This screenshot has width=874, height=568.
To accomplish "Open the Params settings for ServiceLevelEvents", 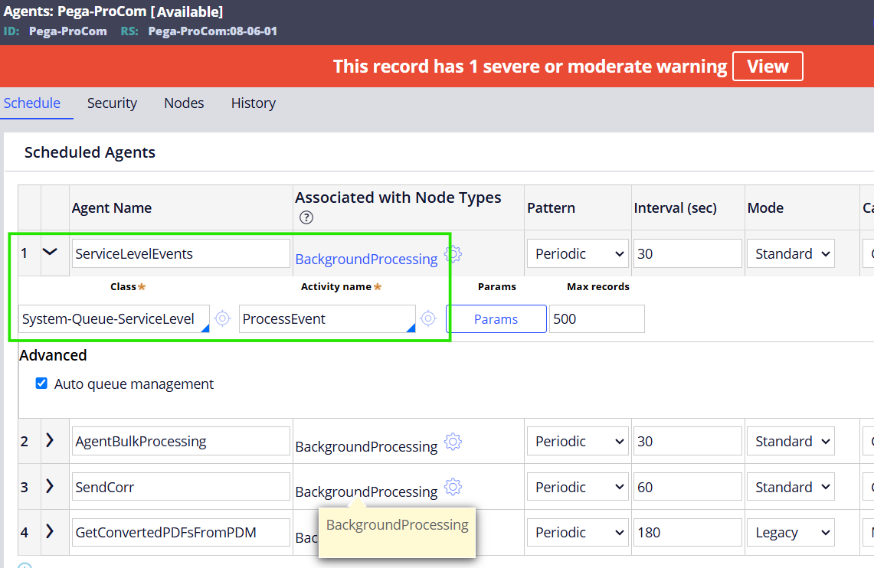I will tap(496, 318).
